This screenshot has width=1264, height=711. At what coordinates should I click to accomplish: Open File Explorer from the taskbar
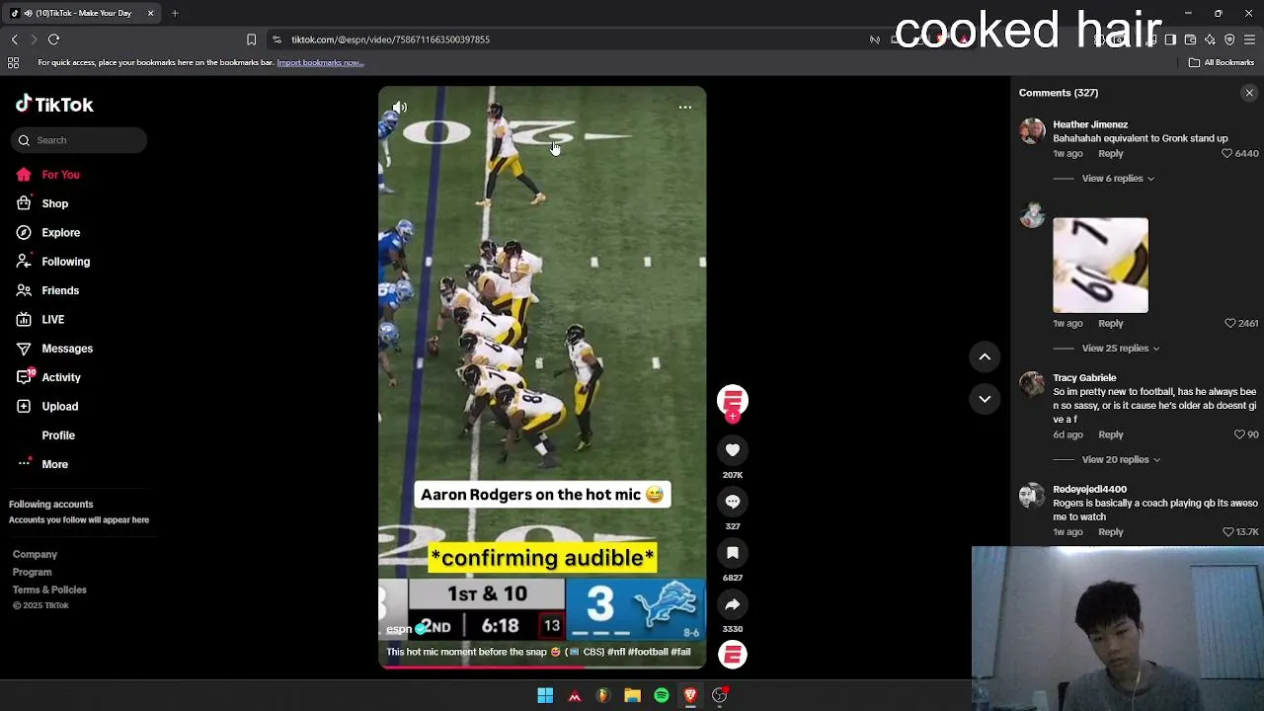point(632,696)
